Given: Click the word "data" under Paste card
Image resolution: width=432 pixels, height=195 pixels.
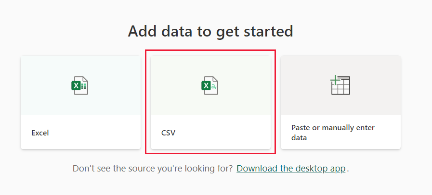Looking at the screenshot, I should [299, 137].
